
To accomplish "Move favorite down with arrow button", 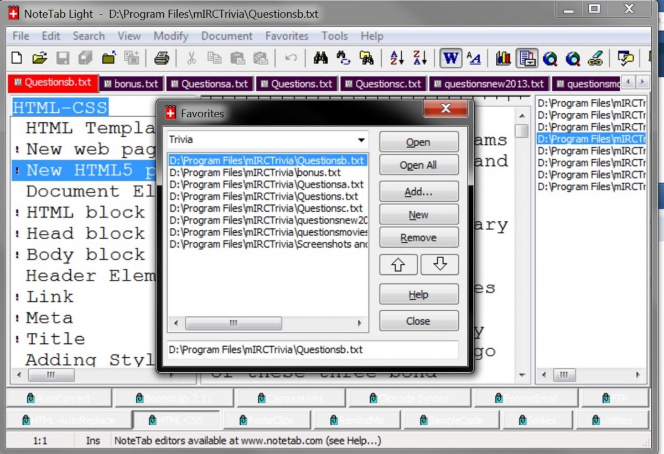I will click(x=440, y=265).
